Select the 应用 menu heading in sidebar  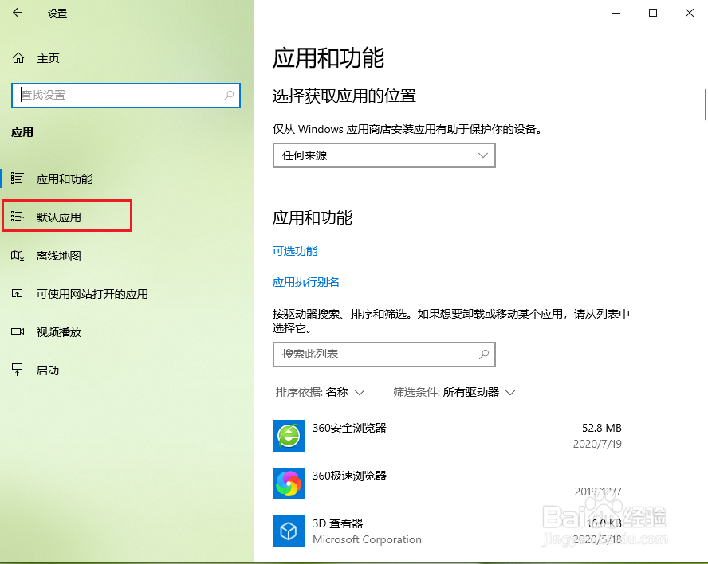(22, 132)
